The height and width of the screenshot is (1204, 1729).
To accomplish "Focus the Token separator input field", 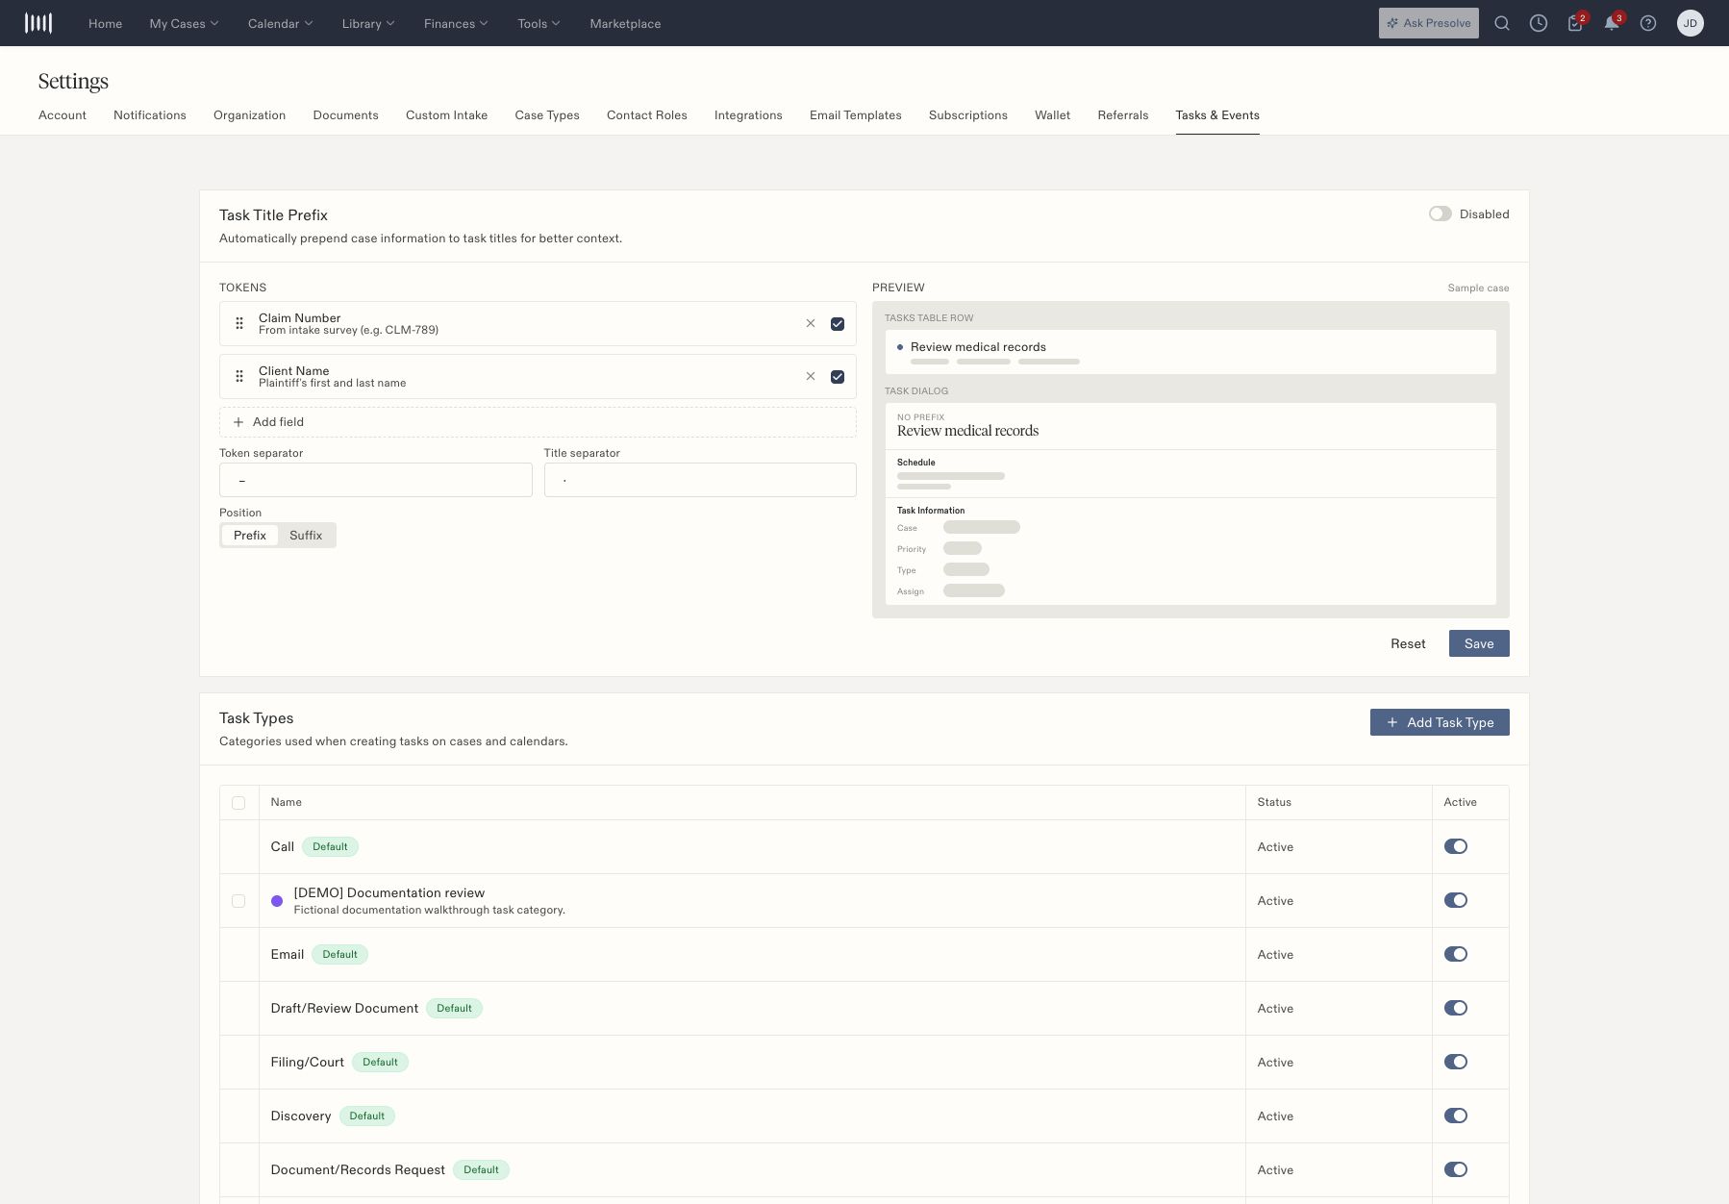I will [376, 480].
